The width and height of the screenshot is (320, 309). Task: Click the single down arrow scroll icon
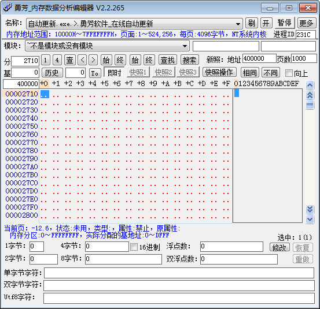tap(310, 219)
